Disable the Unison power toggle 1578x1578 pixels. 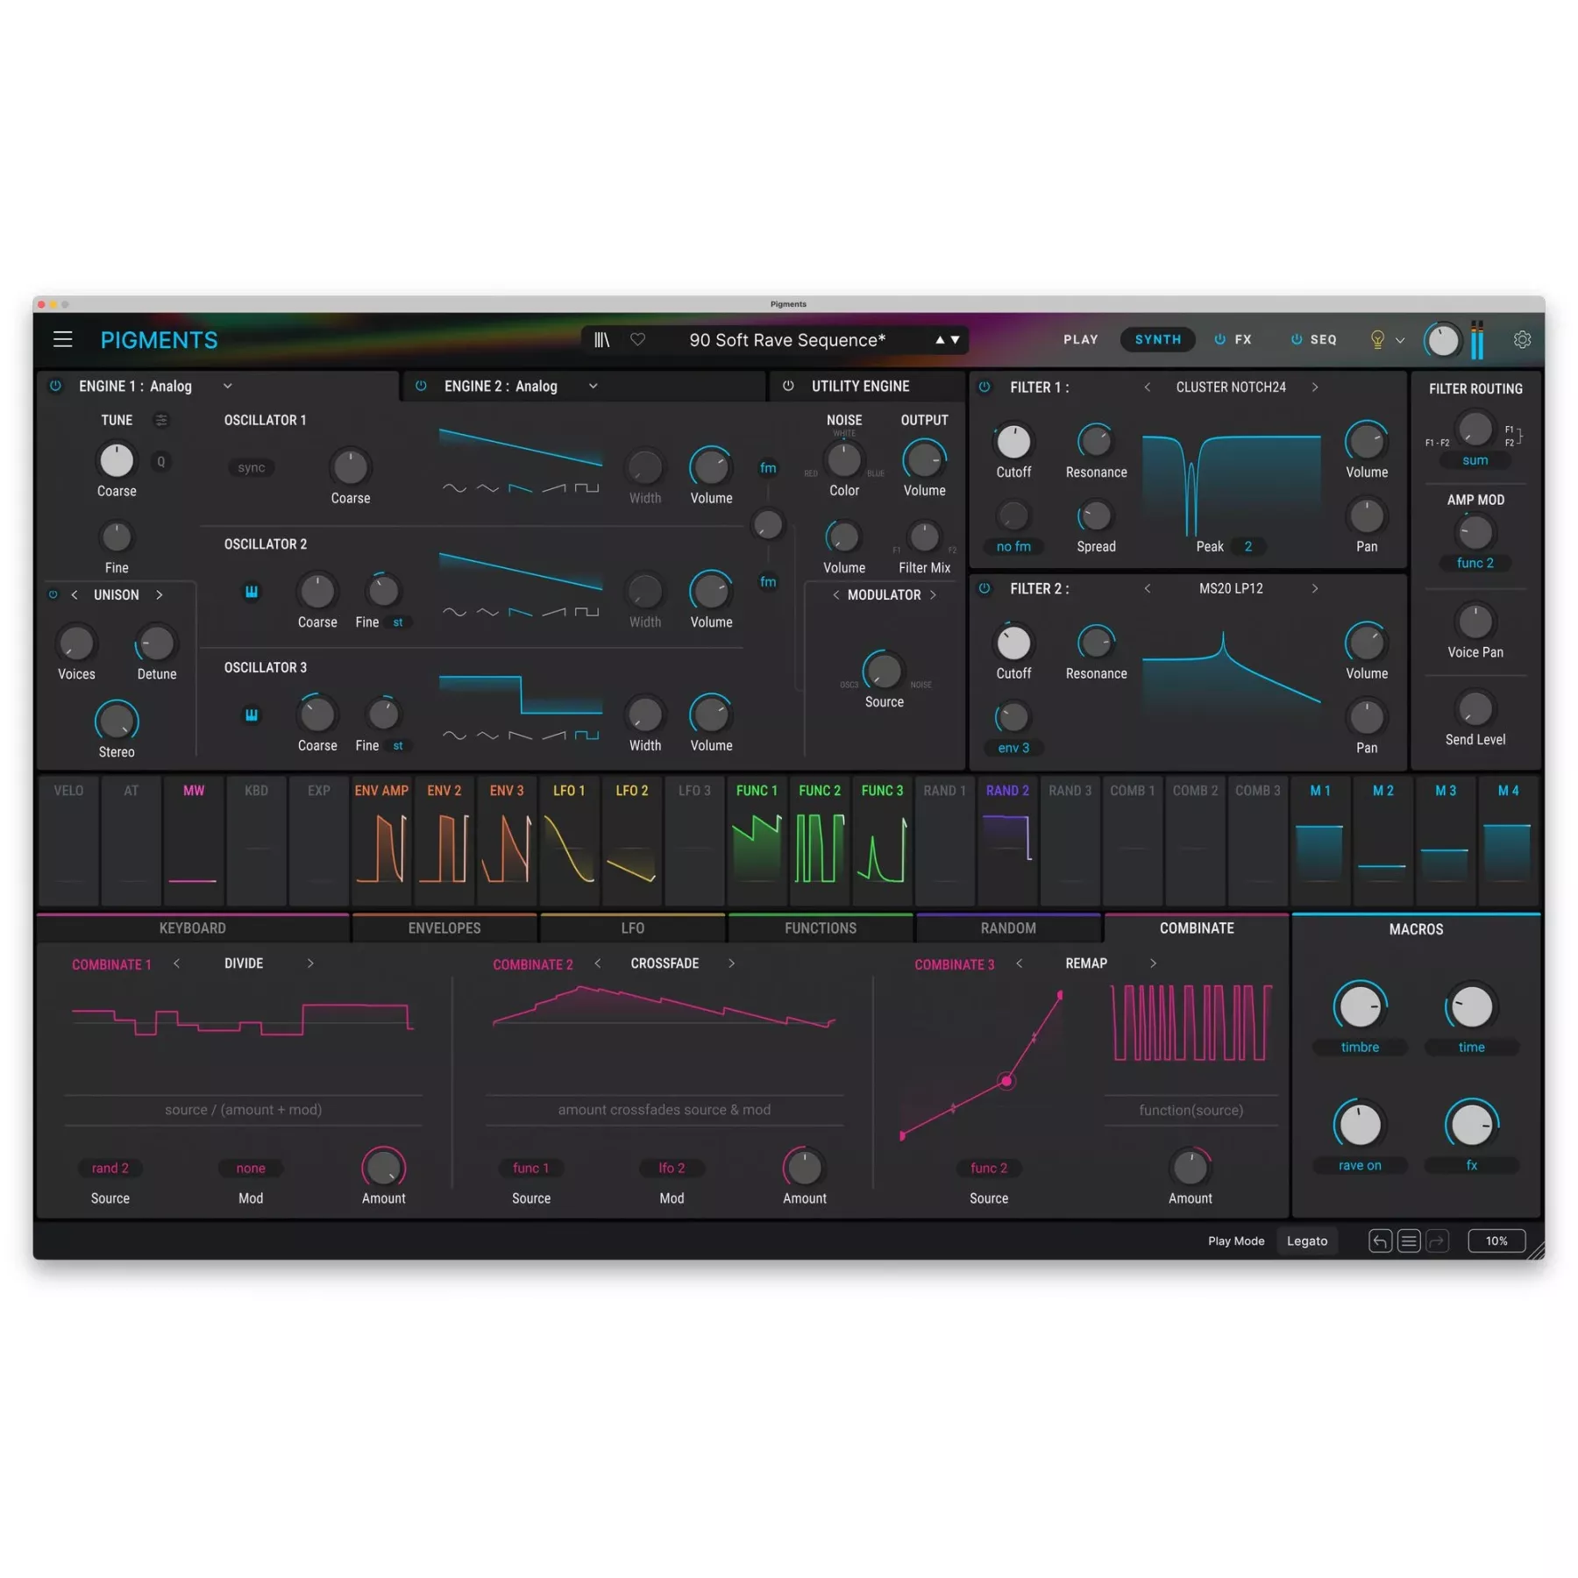tap(53, 594)
